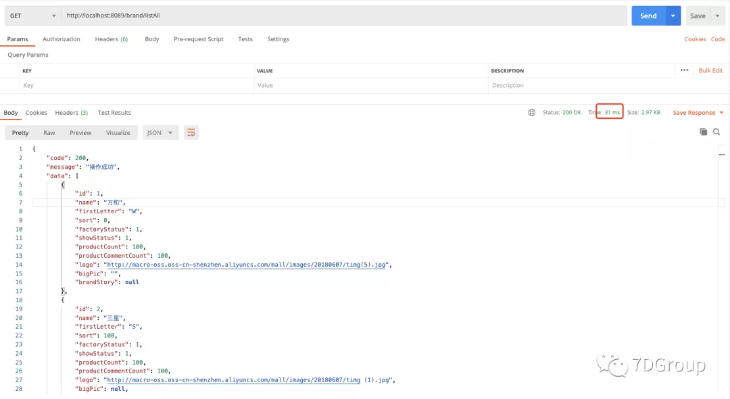Image resolution: width=730 pixels, height=399 pixels.
Task: Select Pretty view mode
Action: tap(20, 132)
